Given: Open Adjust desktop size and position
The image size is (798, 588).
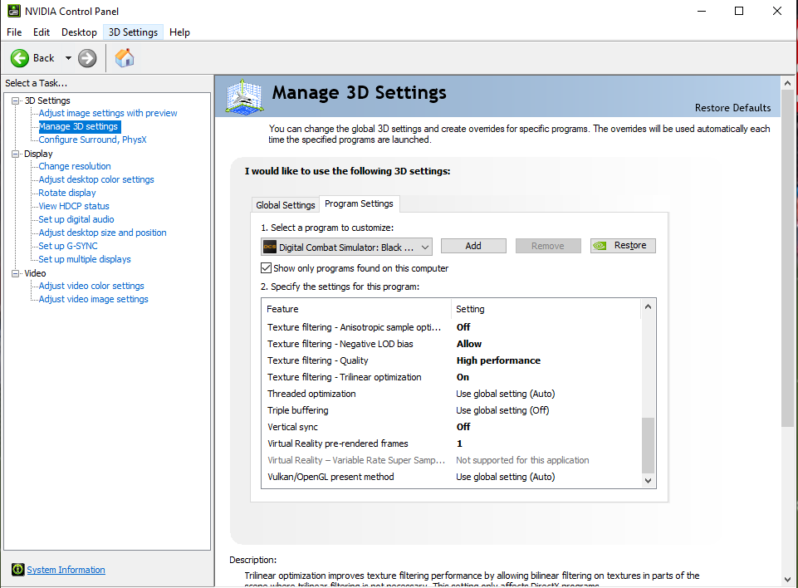Looking at the screenshot, I should (102, 233).
